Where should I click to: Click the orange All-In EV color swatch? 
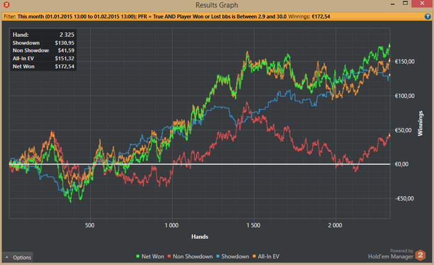[254, 256]
